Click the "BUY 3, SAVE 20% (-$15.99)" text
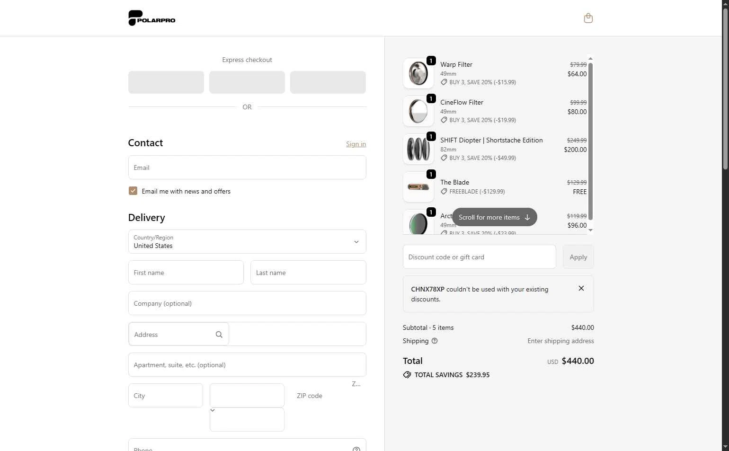The height and width of the screenshot is (451, 729). point(482,82)
